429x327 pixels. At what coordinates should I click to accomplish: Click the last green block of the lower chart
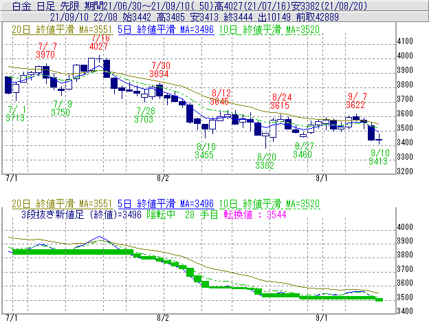[379, 300]
